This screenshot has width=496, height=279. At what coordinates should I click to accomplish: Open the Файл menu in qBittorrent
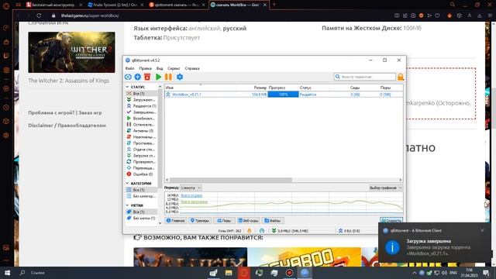tap(129, 68)
